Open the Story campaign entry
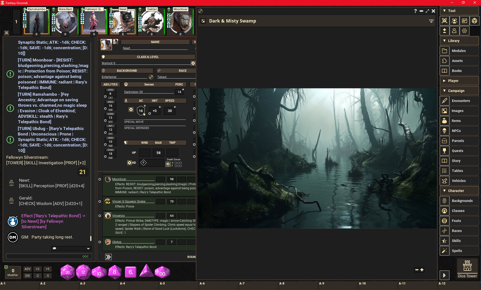481x290 pixels. pyautogui.click(x=456, y=161)
